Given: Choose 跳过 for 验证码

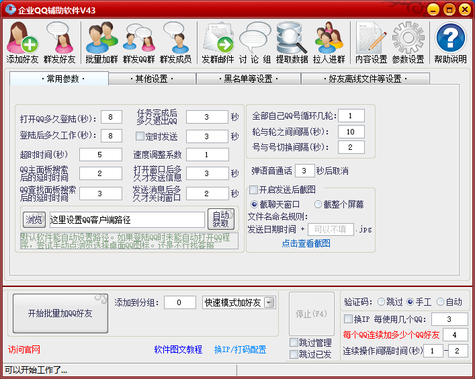Looking at the screenshot, I should [x=382, y=302].
